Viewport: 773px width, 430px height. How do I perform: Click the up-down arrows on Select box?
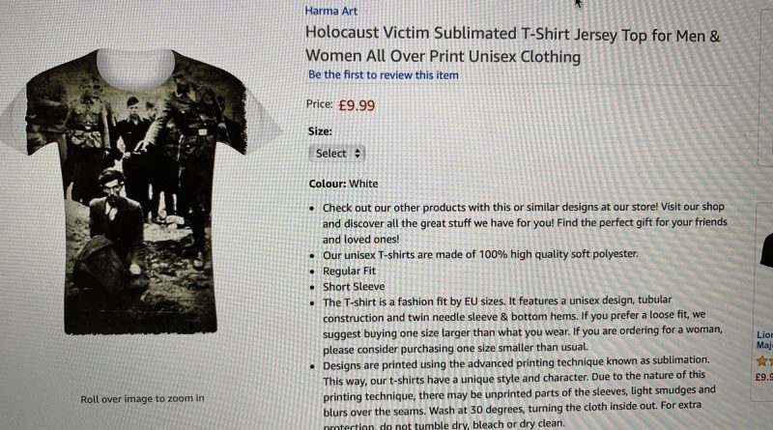click(358, 154)
